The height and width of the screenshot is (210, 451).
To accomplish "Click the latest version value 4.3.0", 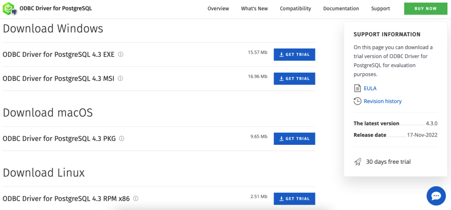I will [x=432, y=123].
